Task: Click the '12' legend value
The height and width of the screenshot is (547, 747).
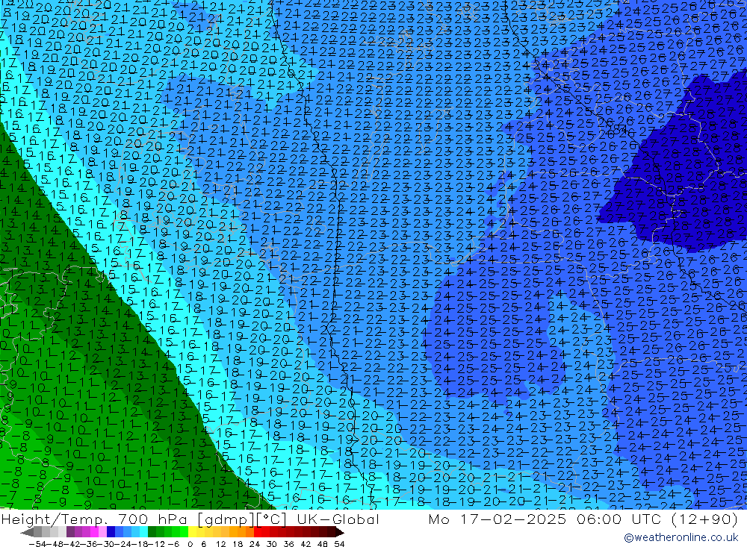Action: click(220, 544)
